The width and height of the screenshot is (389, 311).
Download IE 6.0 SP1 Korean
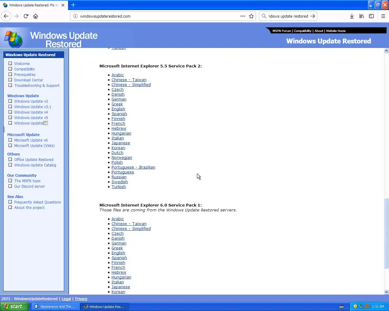[x=118, y=292]
